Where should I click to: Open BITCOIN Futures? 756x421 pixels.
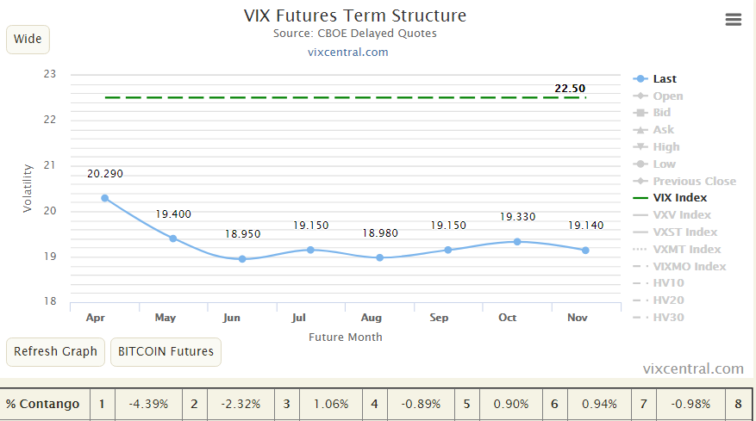click(x=166, y=351)
